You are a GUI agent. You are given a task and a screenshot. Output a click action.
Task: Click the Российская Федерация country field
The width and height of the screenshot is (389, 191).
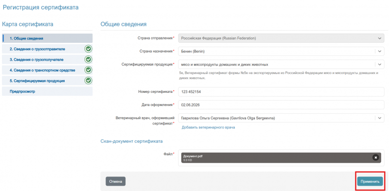[x=281, y=38]
